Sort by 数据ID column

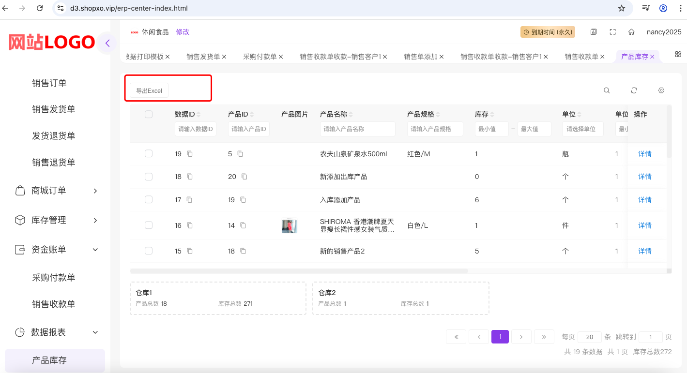pos(198,115)
